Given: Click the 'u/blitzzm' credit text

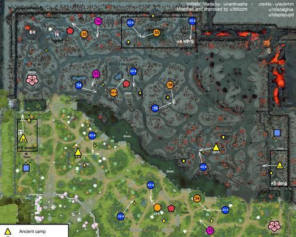Looking at the screenshot, I should pos(238,9).
